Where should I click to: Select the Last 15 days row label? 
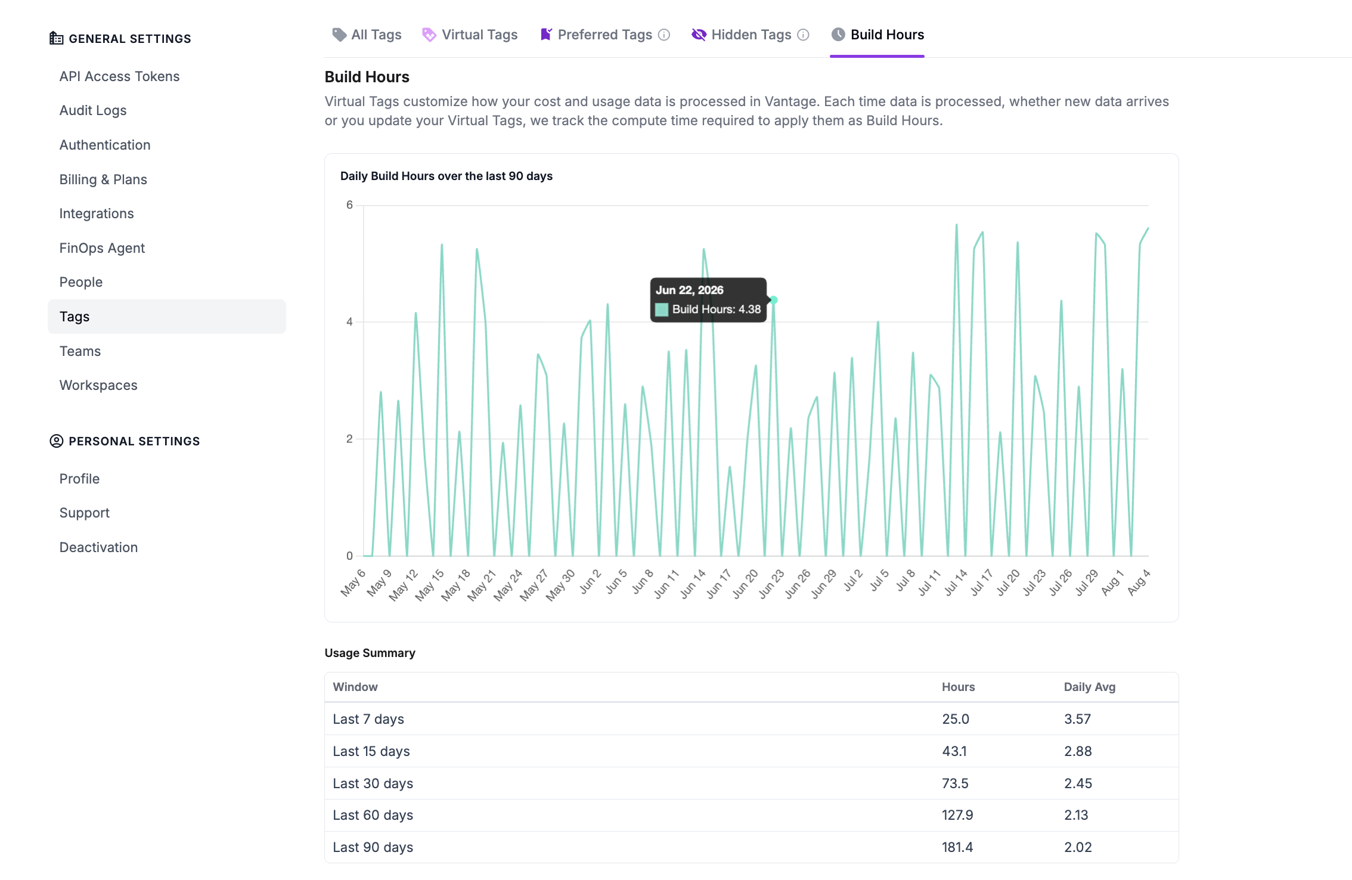click(371, 751)
